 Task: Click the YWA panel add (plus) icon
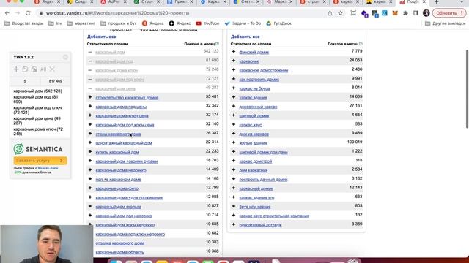tap(16, 69)
